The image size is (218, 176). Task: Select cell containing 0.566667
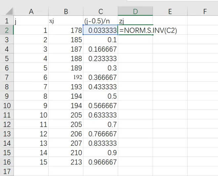(x=101, y=105)
